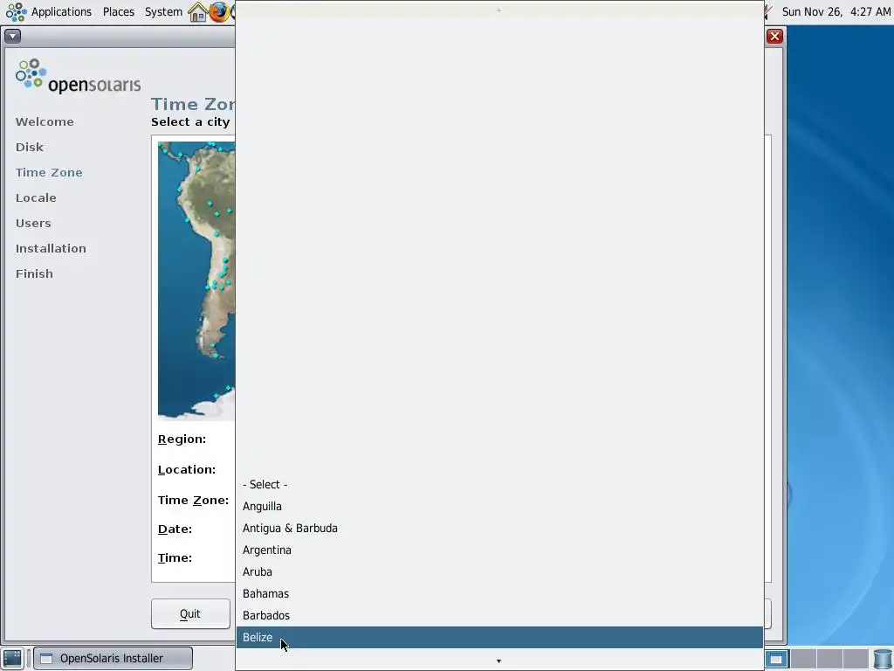
Task: Click the list's upward scroll arrow
Action: coord(499,10)
